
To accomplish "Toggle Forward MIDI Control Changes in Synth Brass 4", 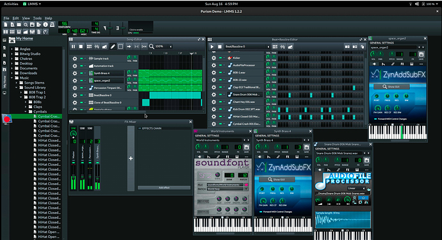I will 261,212.
